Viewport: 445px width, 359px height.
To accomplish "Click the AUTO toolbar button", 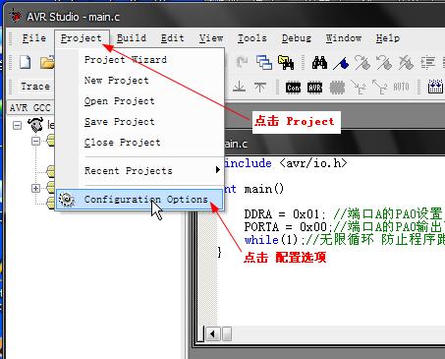I will 401,88.
